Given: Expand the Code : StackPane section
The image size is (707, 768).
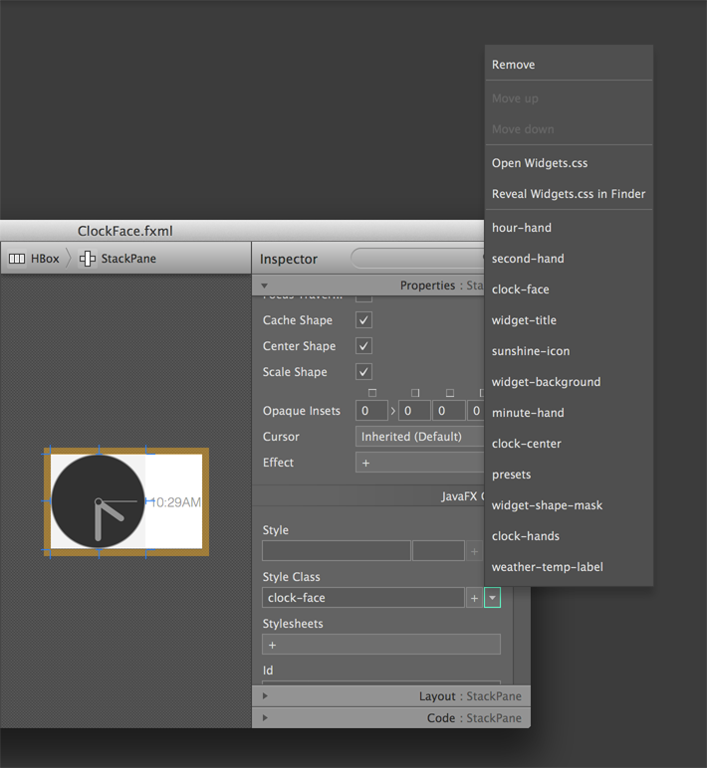Looking at the screenshot, I should 265,717.
